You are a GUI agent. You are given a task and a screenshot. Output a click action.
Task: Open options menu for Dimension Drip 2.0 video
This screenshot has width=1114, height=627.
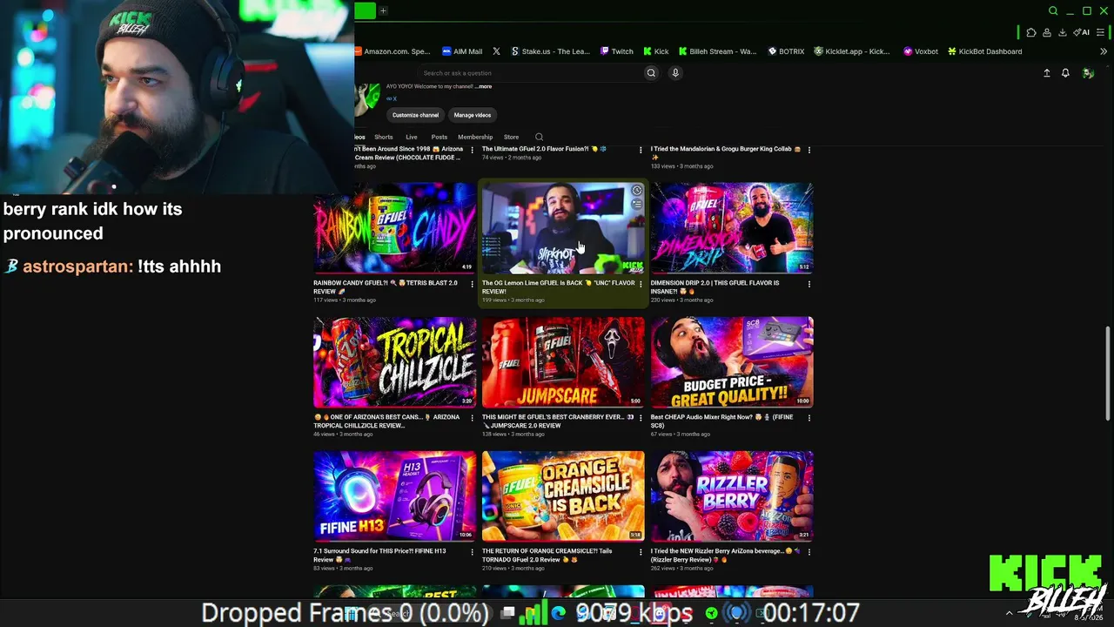pos(809,284)
